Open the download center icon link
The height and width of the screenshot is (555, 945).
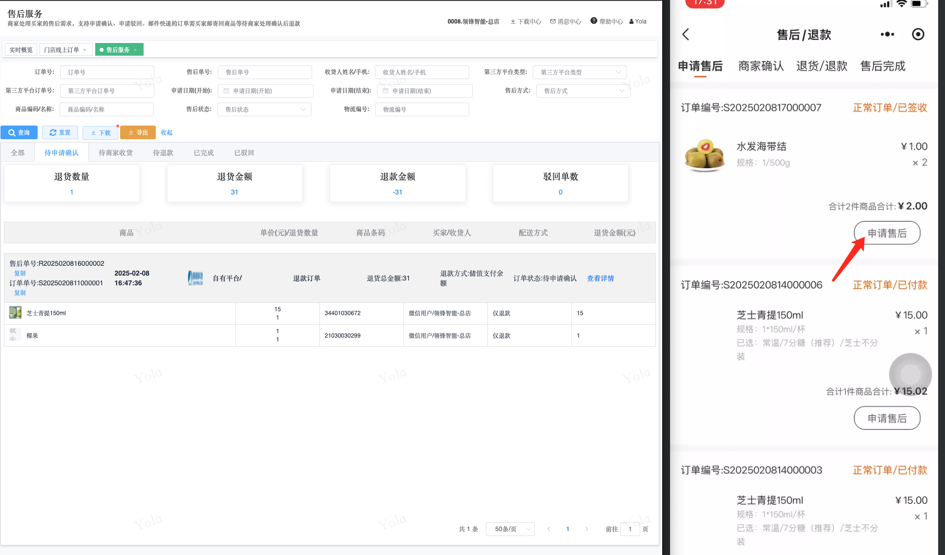513,21
